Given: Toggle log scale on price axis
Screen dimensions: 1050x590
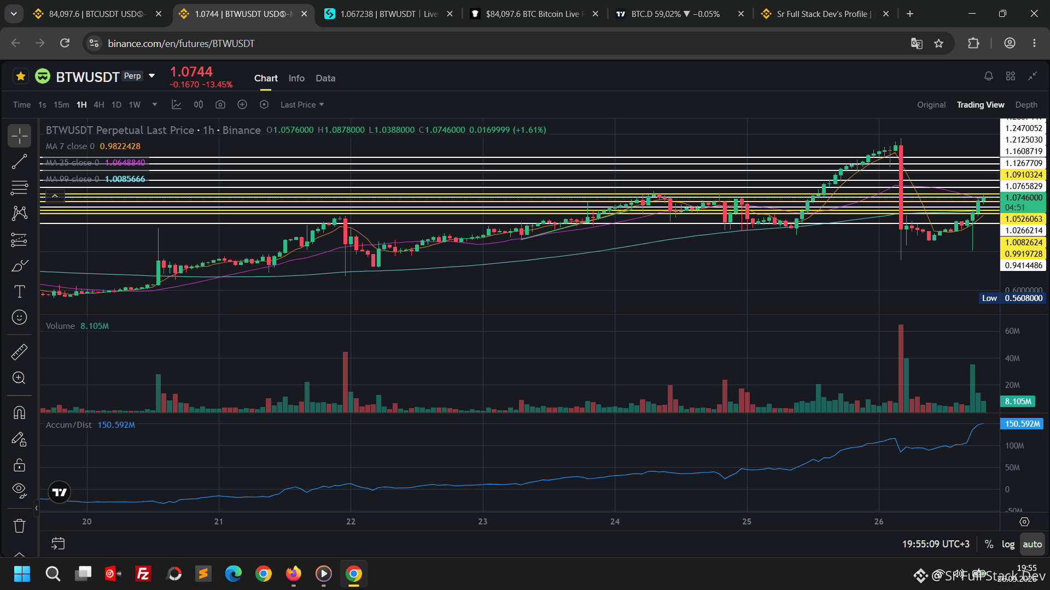Looking at the screenshot, I should click(x=1008, y=544).
